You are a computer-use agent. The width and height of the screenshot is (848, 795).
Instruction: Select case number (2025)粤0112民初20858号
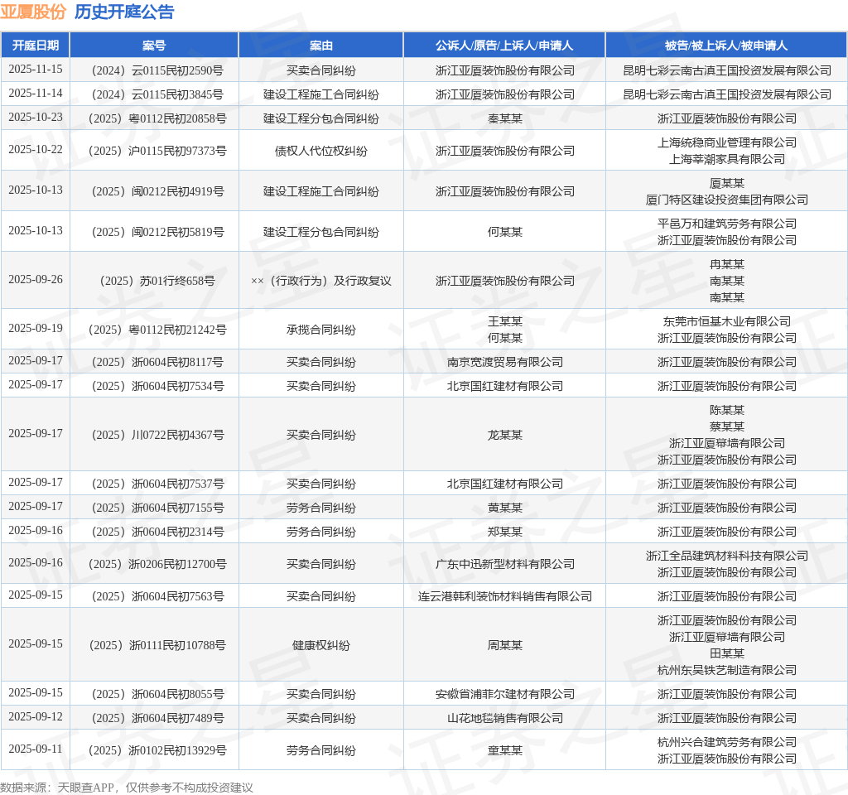coord(157,118)
